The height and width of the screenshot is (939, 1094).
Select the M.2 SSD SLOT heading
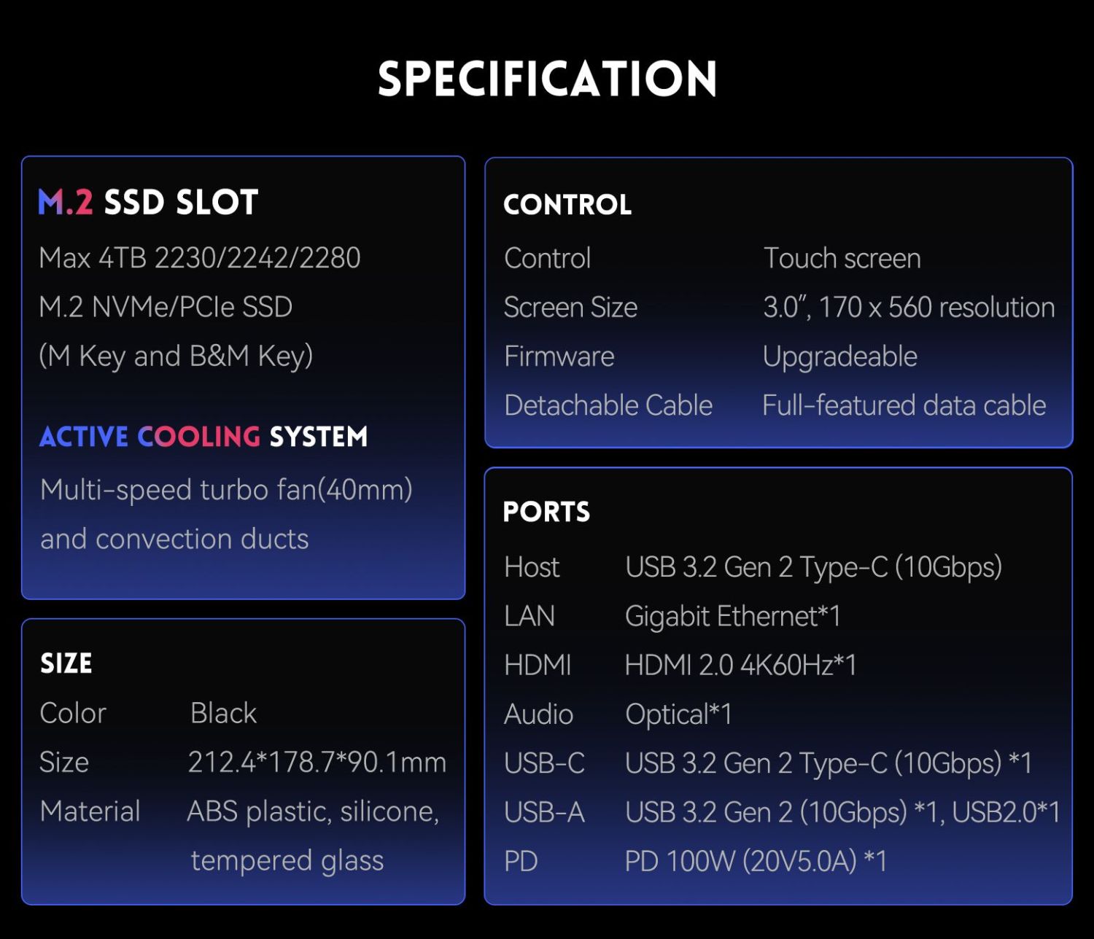tap(148, 202)
